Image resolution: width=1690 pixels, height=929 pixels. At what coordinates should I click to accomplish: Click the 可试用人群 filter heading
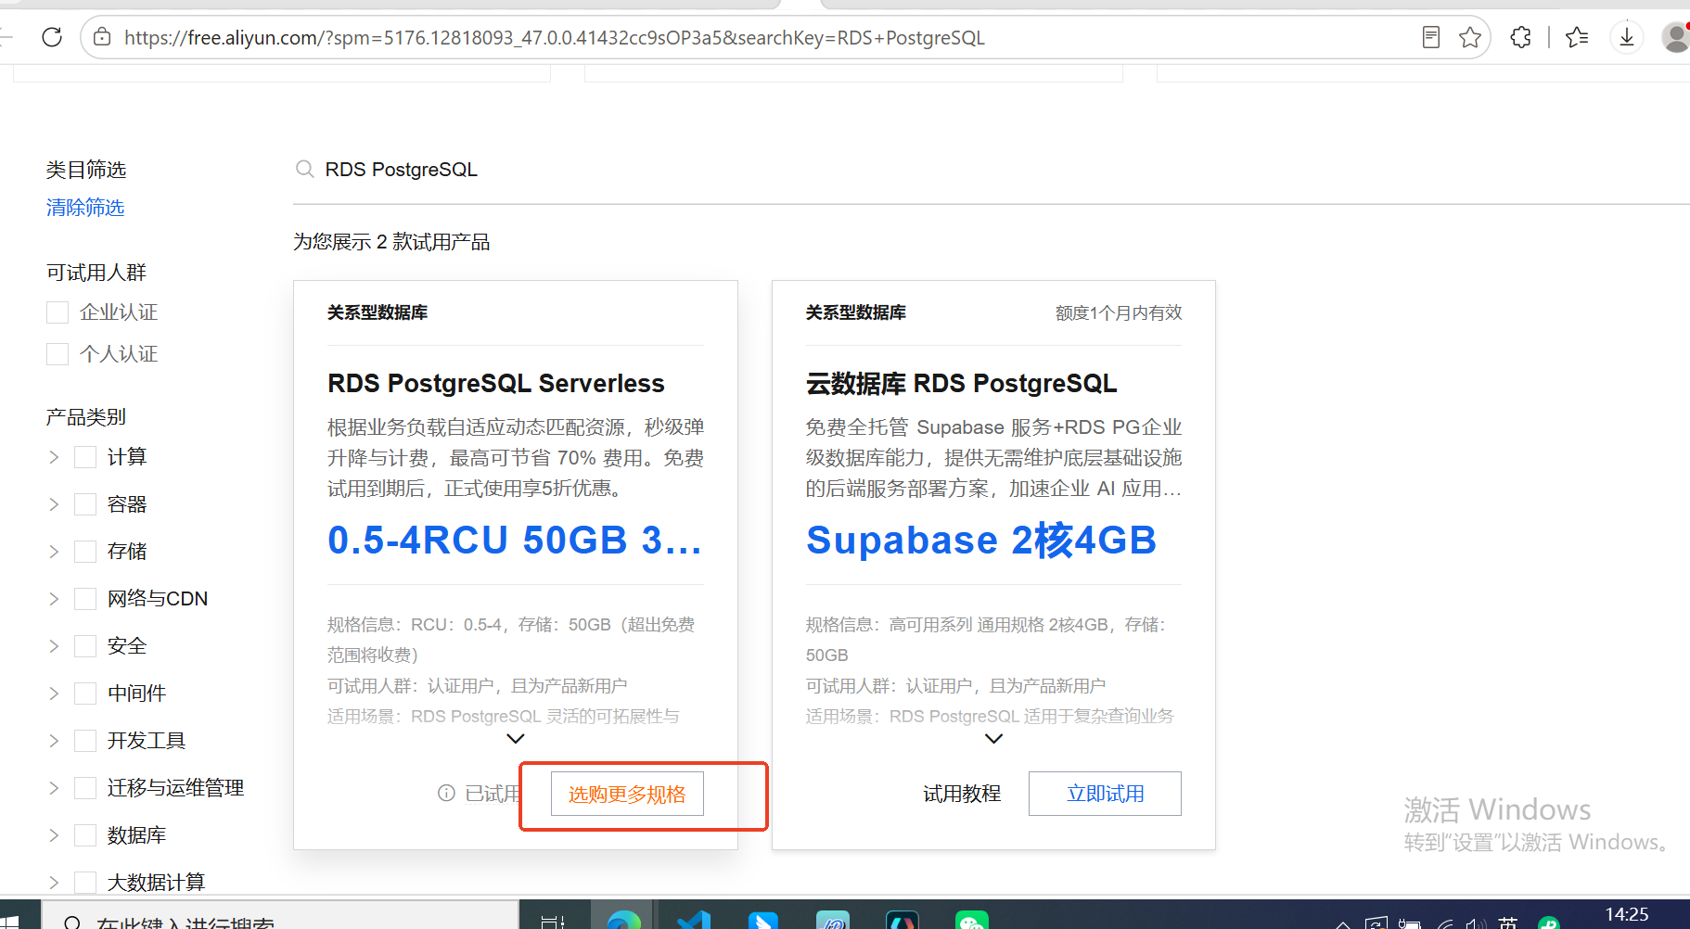tap(96, 273)
